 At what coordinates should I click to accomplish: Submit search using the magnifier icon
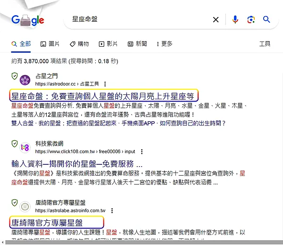(266, 19)
